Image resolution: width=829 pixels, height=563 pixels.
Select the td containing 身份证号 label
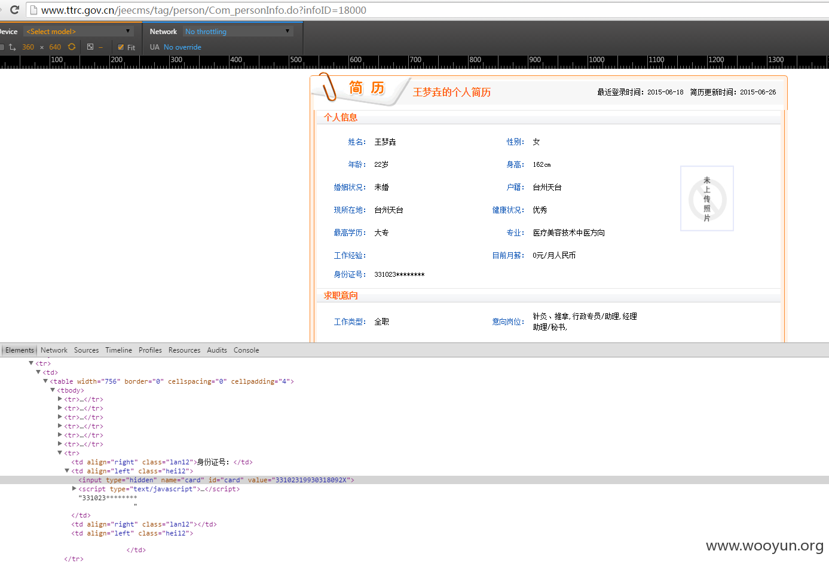pyautogui.click(x=162, y=462)
